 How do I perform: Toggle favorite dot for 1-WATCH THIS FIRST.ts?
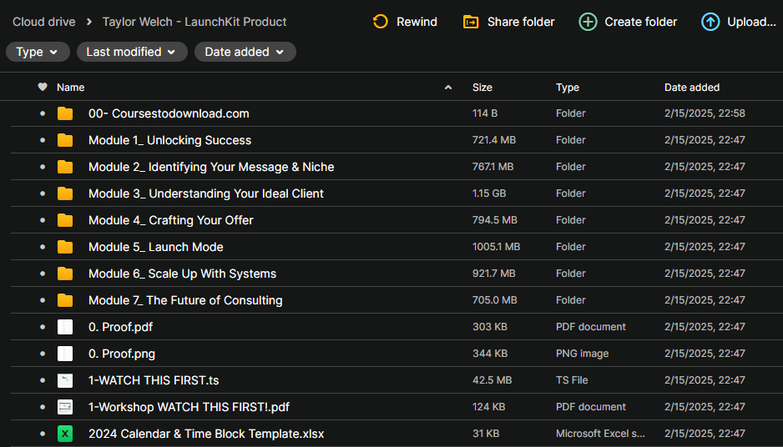(43, 380)
